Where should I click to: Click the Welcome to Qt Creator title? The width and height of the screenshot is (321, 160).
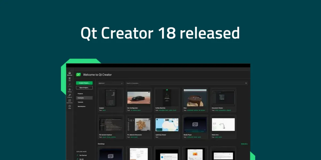98,75
